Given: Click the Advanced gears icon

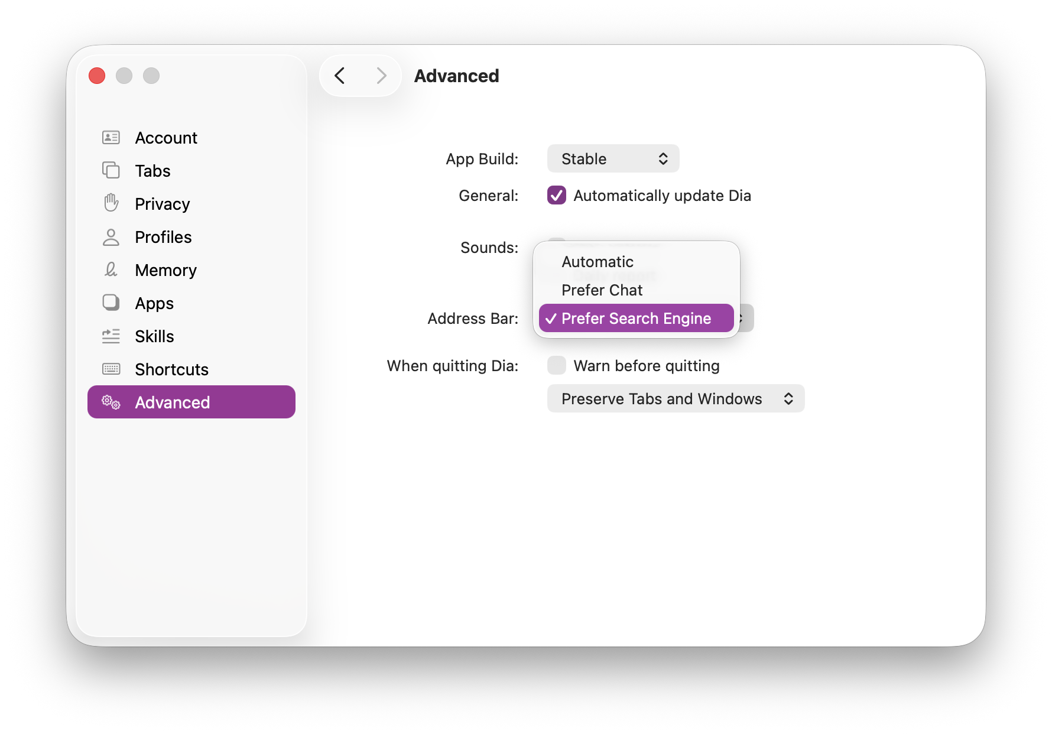Looking at the screenshot, I should click(x=111, y=402).
